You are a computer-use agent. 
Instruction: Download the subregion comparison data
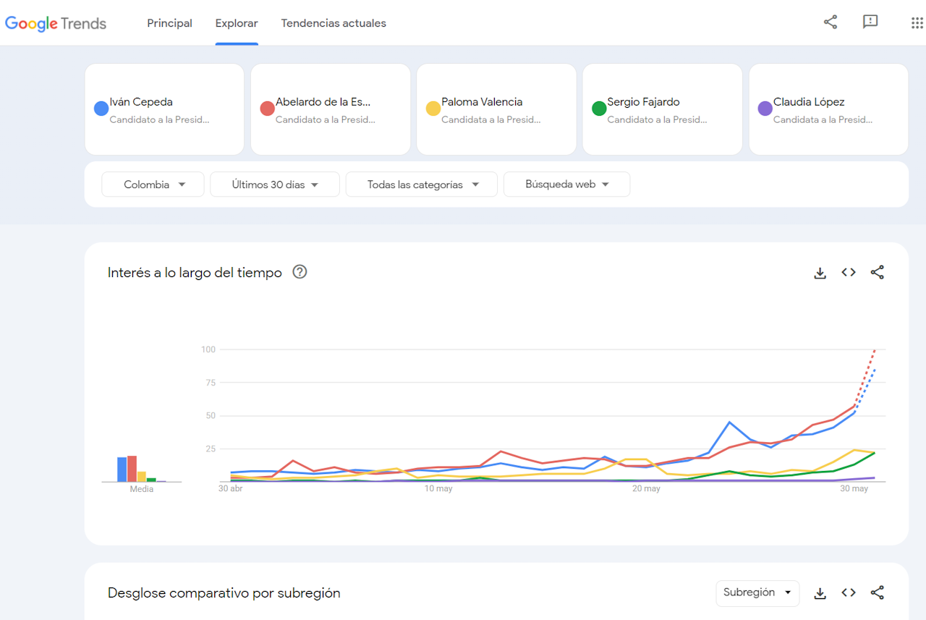[820, 593]
